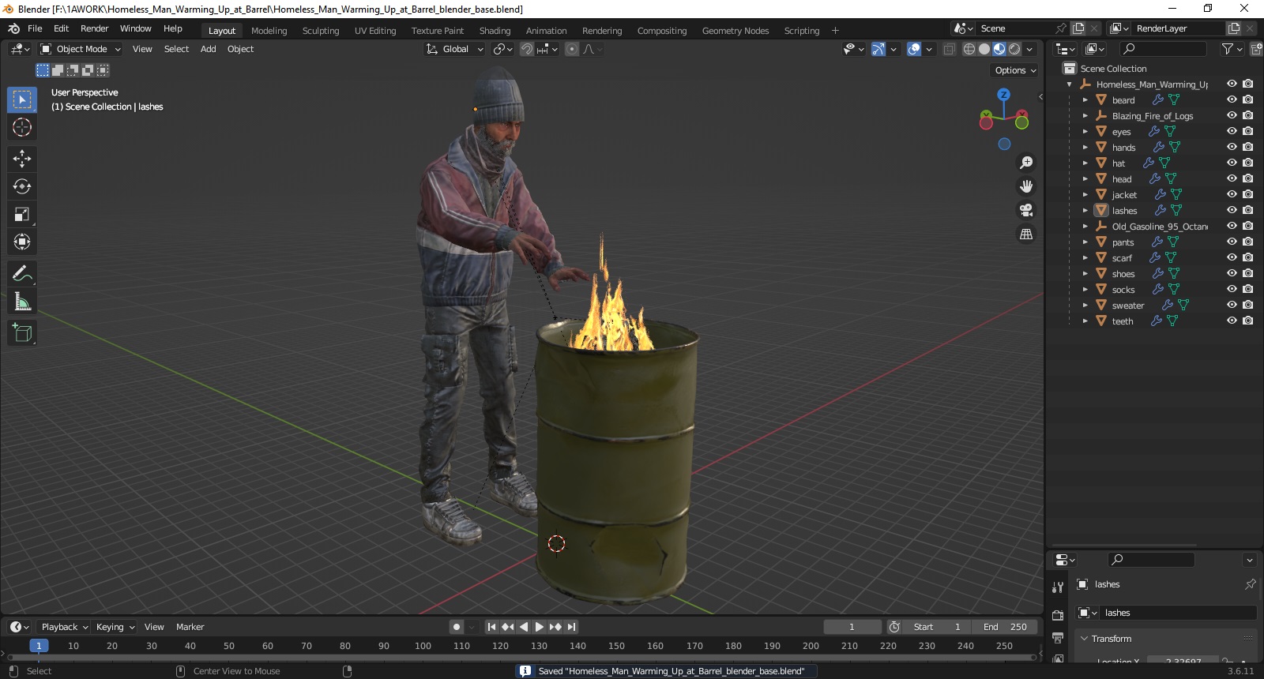The width and height of the screenshot is (1264, 679).
Task: Switch perspective/orthographic grid icon
Action: (x=1026, y=234)
